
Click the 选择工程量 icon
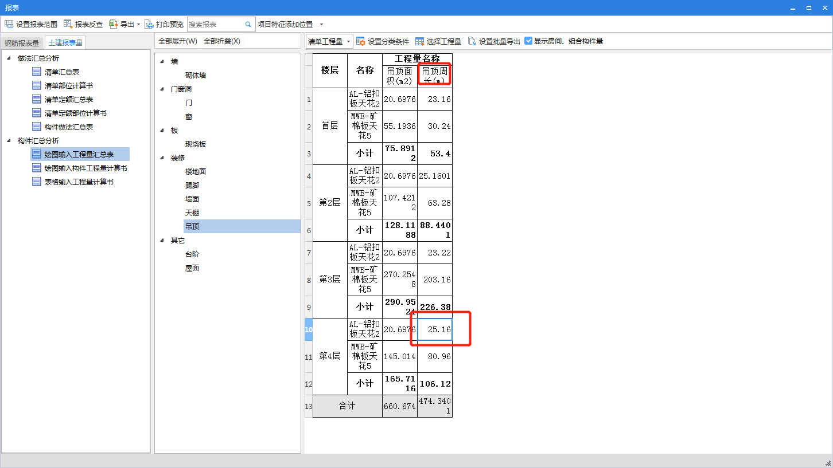420,41
